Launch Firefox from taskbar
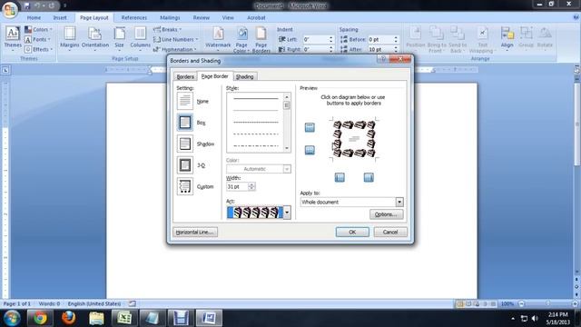The height and width of the screenshot is (327, 581). (69, 318)
